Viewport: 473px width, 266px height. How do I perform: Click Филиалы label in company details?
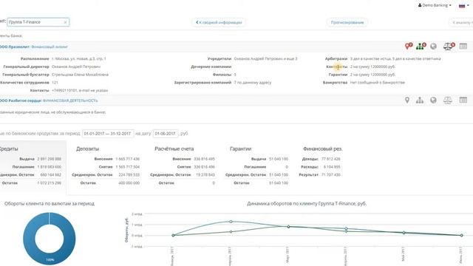222,74
